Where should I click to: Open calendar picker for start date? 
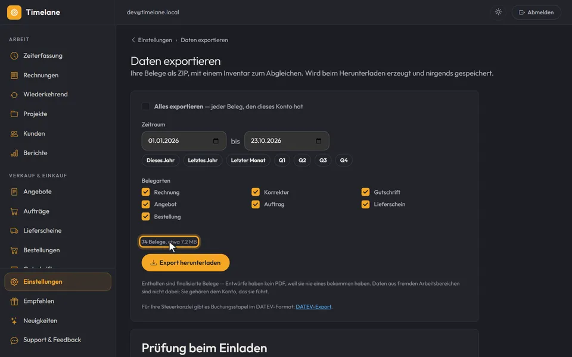[x=216, y=141]
